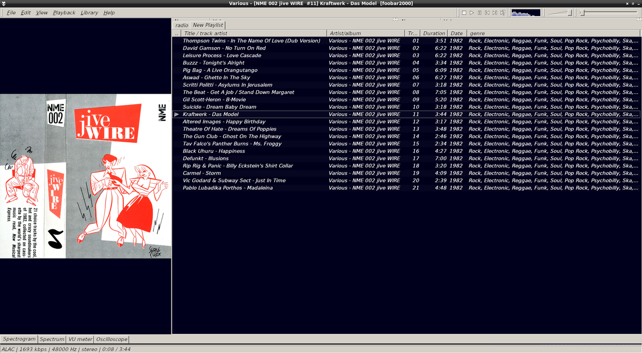Select 'David Gamson - No Turn On Red'
The height and width of the screenshot is (353, 642).
pos(224,48)
